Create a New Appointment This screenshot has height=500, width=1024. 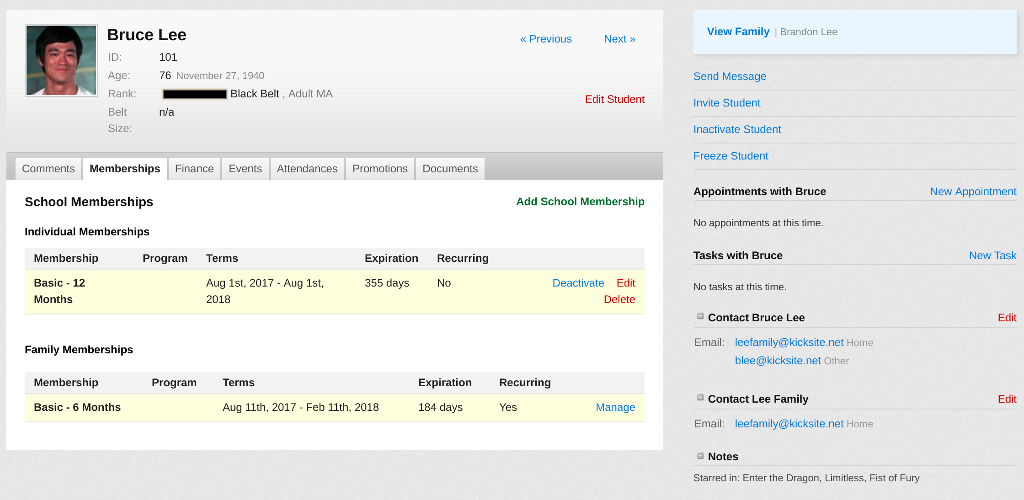click(x=973, y=191)
